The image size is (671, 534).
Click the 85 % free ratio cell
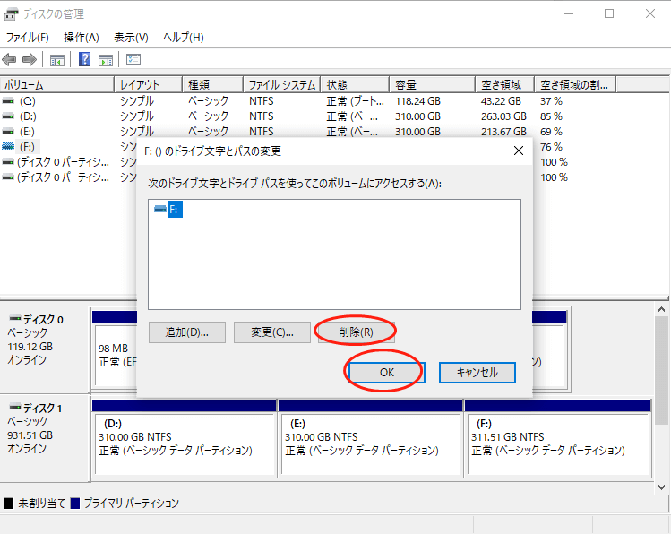pos(551,116)
